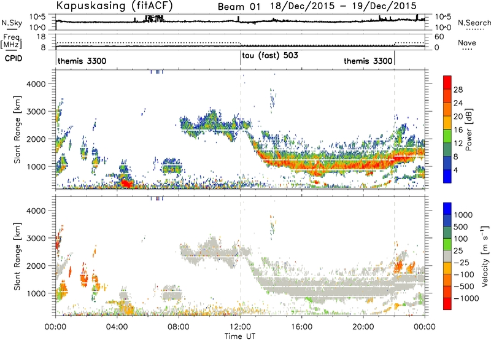Click the 'Kapuskasing (fitACF)' plot title
Image resolution: width=491 pixels, height=340 pixels.
115,6
